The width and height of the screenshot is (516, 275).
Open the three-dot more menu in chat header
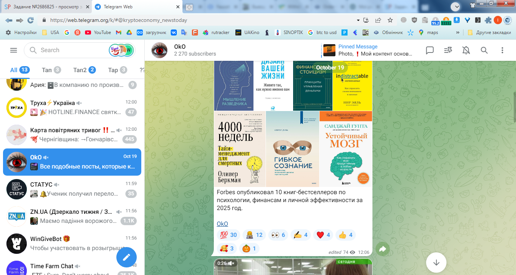pyautogui.click(x=502, y=50)
